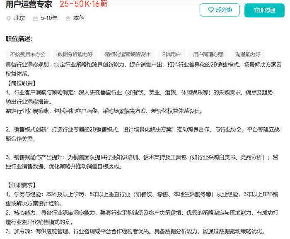The image size is (290, 239).
Task: Click the line starting 3、销售赋能与产出提升
Action: [142, 157]
